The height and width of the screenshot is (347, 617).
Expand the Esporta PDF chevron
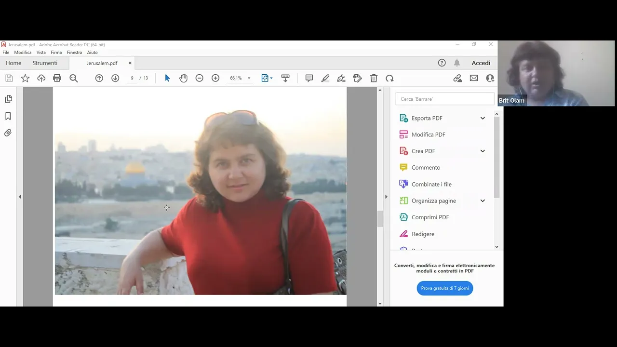click(x=483, y=118)
